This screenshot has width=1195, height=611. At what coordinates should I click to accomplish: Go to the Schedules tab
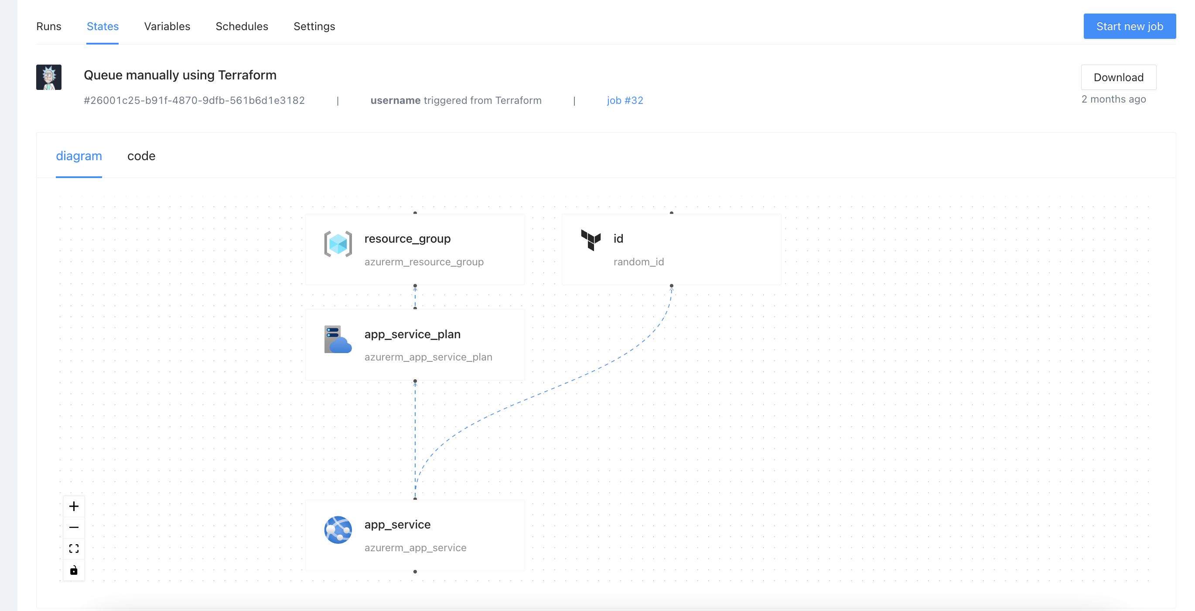click(x=242, y=27)
